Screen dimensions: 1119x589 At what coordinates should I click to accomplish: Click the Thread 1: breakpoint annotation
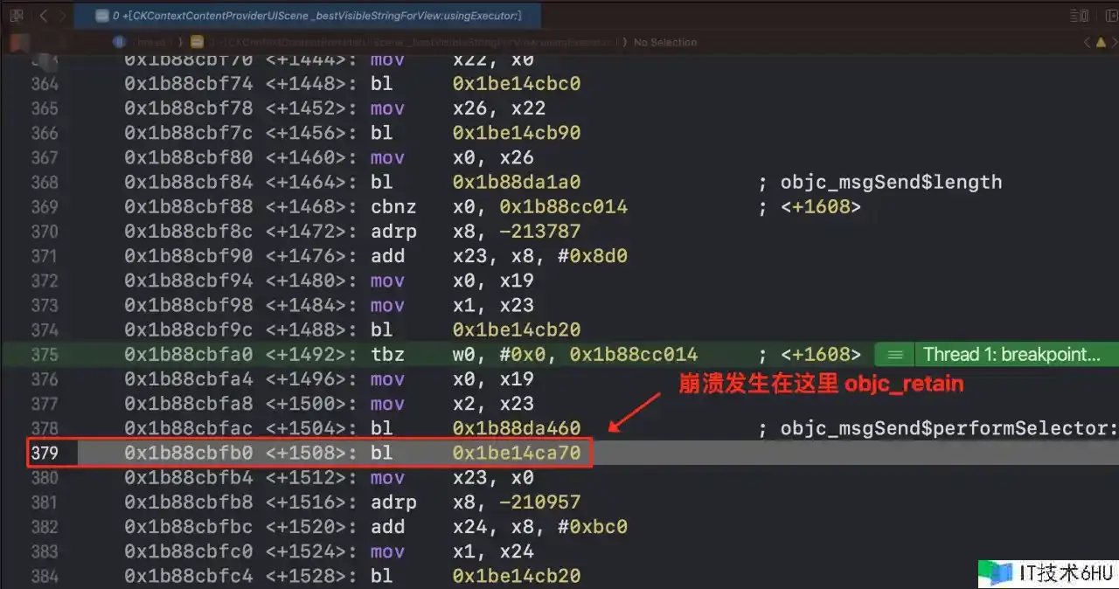(x=1013, y=355)
